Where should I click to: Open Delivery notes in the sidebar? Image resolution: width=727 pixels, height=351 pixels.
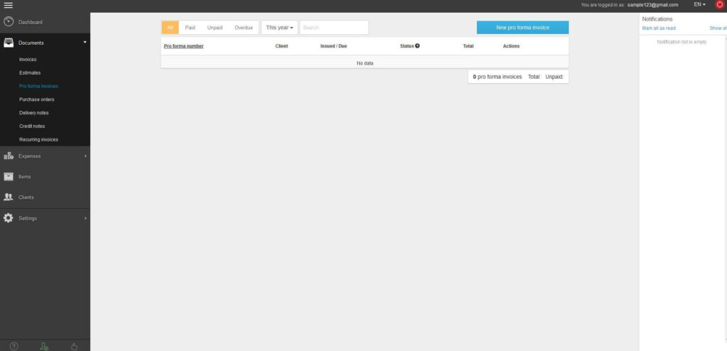click(x=34, y=113)
